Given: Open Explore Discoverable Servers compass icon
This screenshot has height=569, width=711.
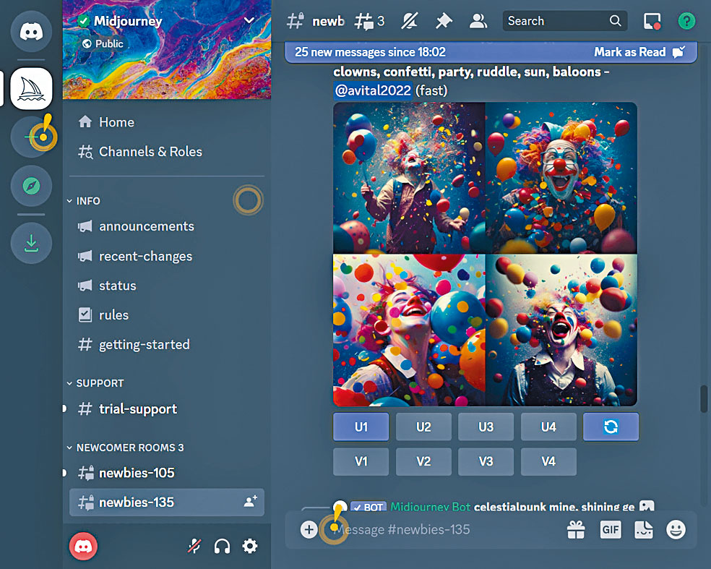Looking at the screenshot, I should (x=31, y=186).
